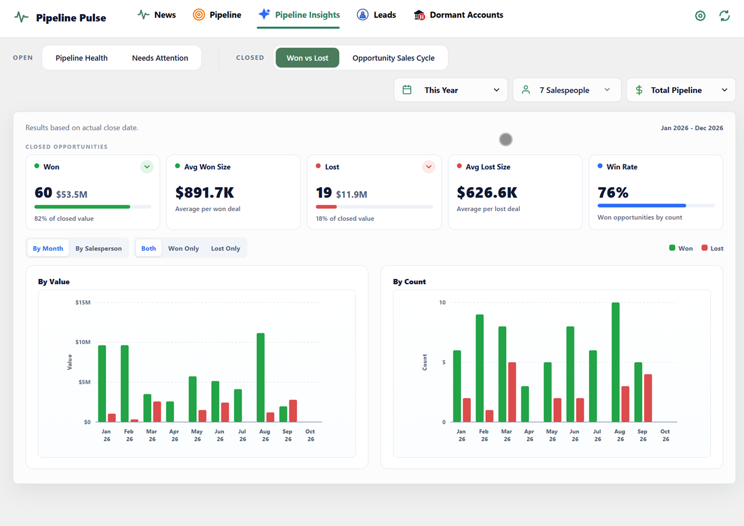Click the Leads person icon

point(363,15)
